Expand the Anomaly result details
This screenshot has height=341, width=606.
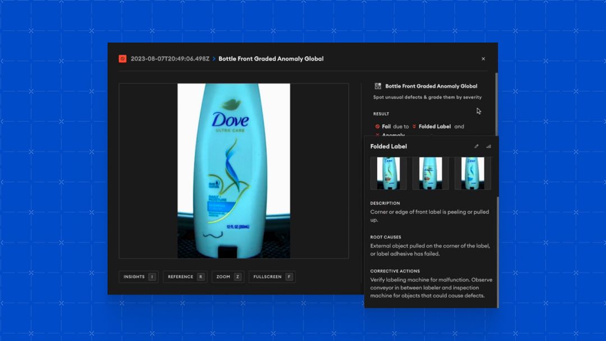pyautogui.click(x=393, y=135)
